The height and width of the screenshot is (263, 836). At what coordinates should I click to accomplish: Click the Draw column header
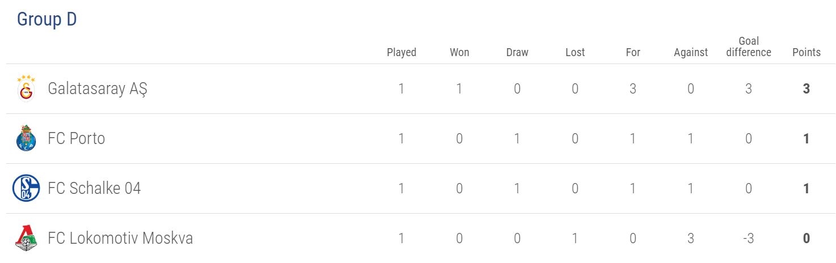point(517,52)
